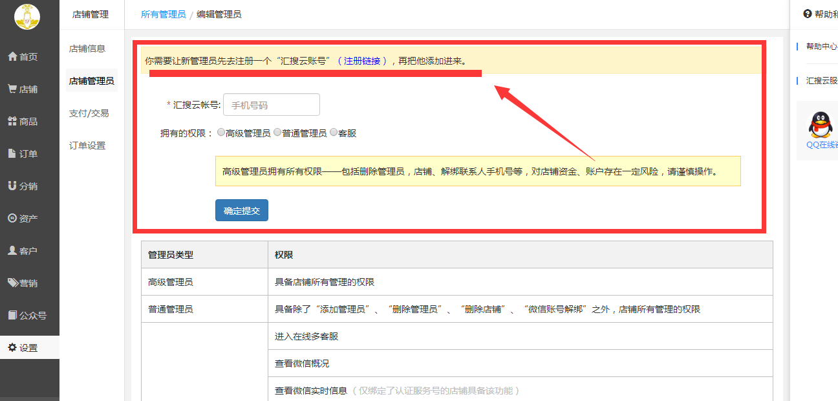Select the 高级管理员 radio button
838x401 pixels.
(221, 133)
